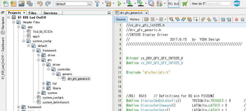Switch to the Services tab
Screen dimensions: 246x111
pos(50,13)
